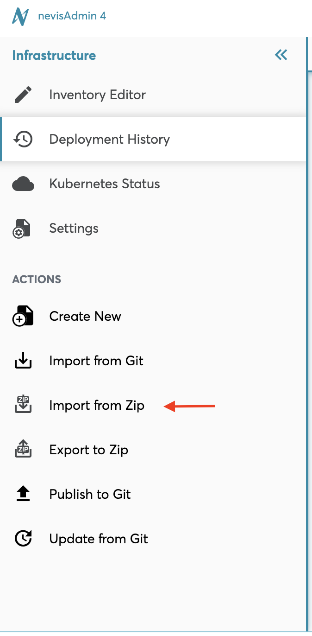This screenshot has width=312, height=636.
Task: Select the Export to Zip action
Action: [89, 450]
